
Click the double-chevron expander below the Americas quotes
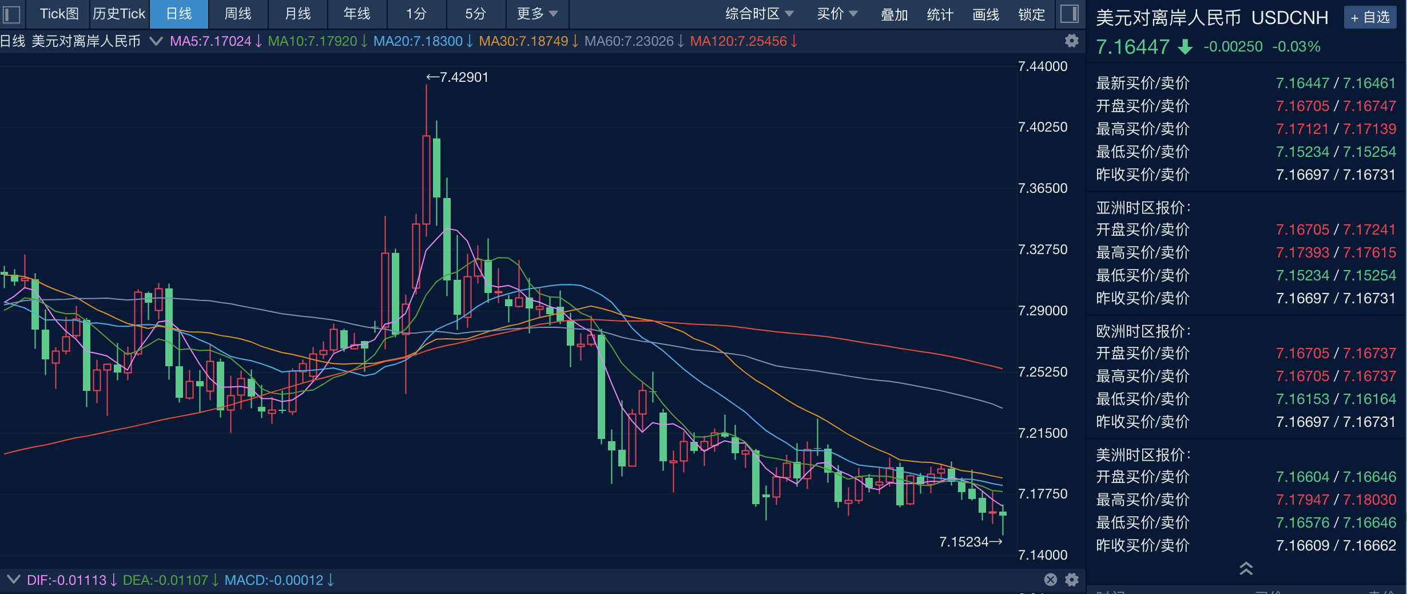(1246, 569)
